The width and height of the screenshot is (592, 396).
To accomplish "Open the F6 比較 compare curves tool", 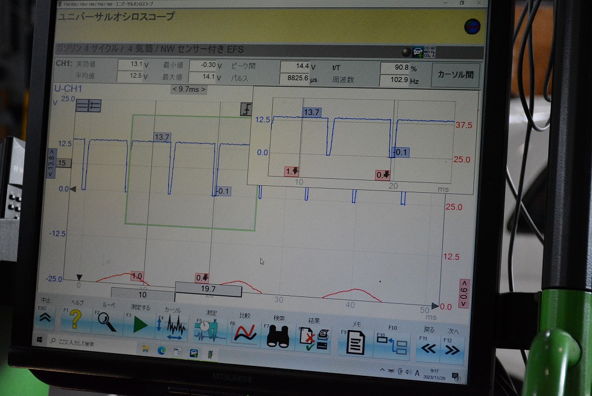I will point(245,333).
